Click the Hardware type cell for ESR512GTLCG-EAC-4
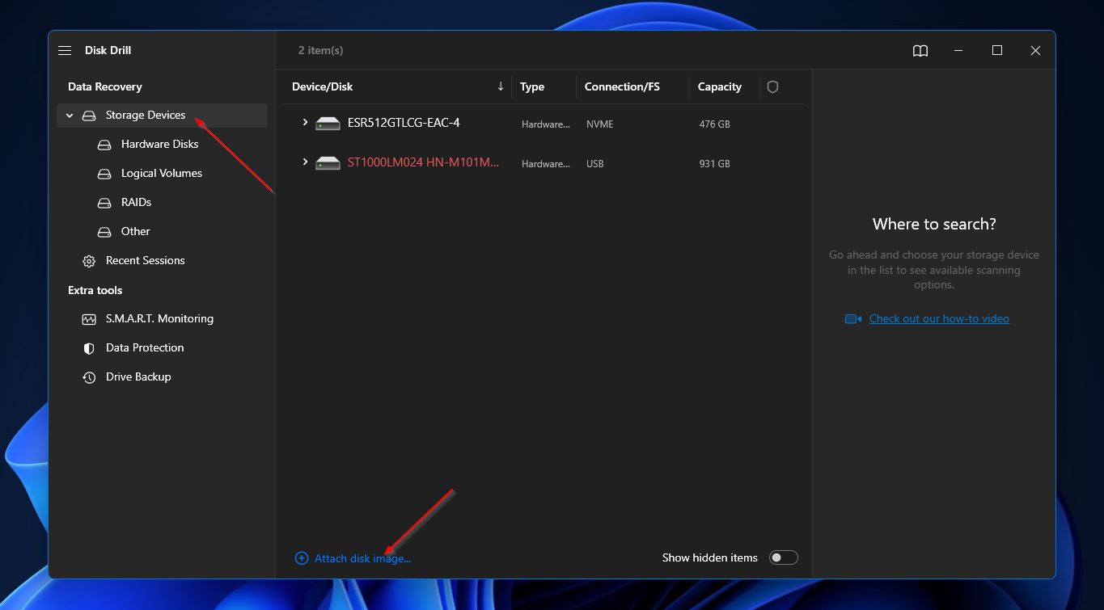 tap(546, 124)
